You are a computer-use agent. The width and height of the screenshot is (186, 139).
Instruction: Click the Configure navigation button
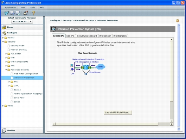coord(22,33)
